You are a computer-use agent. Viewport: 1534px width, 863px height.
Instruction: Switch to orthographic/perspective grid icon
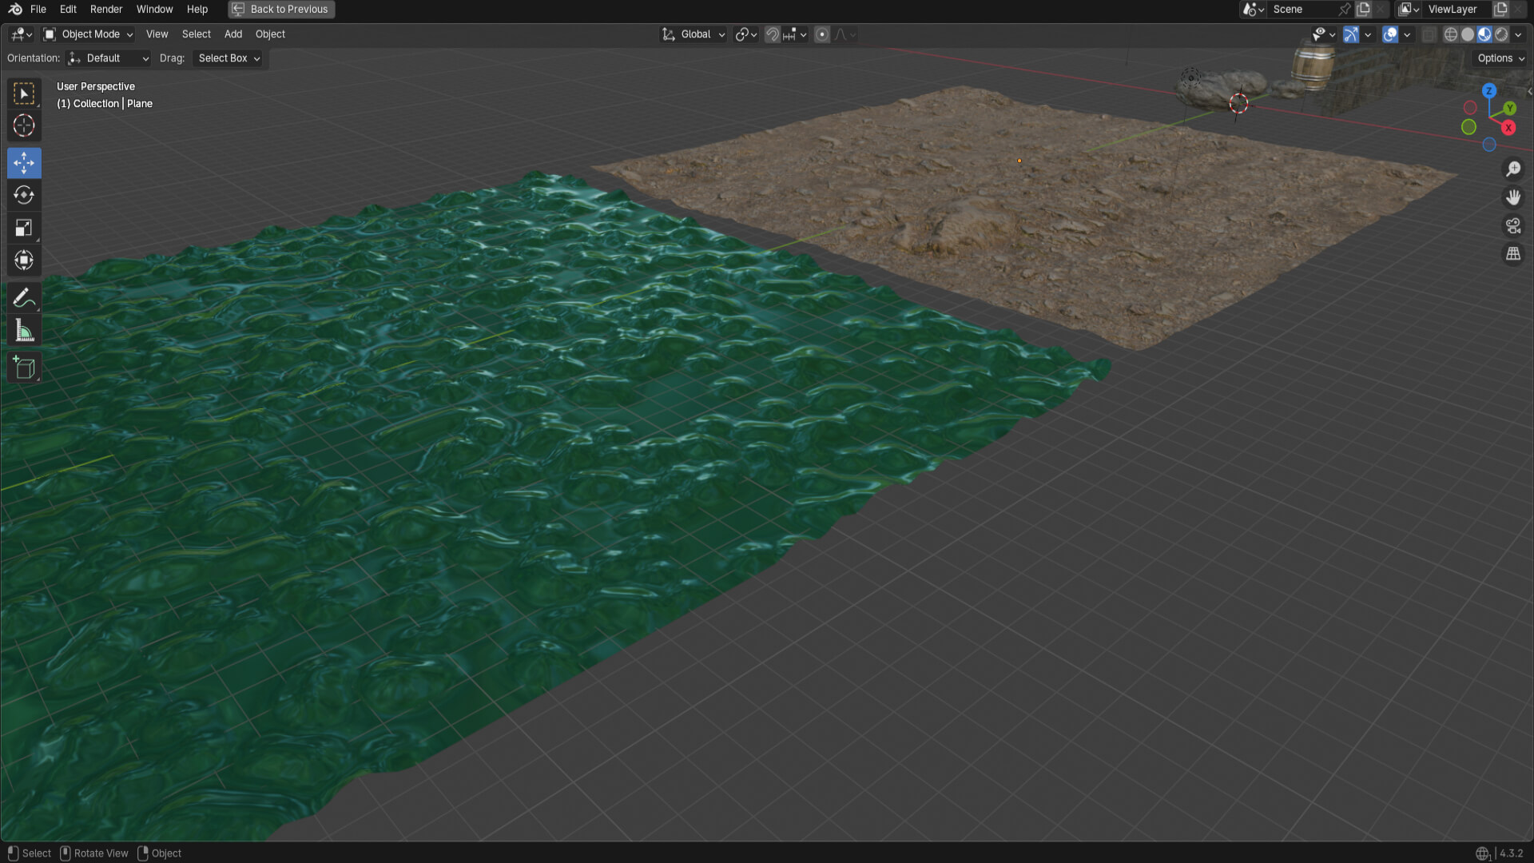tap(1513, 254)
